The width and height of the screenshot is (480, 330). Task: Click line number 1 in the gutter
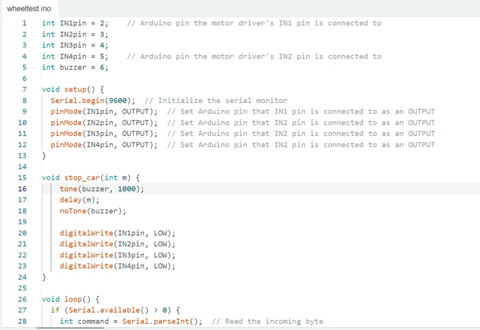(x=24, y=23)
